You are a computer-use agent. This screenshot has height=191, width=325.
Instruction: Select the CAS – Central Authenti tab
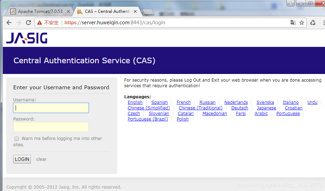[108, 11]
